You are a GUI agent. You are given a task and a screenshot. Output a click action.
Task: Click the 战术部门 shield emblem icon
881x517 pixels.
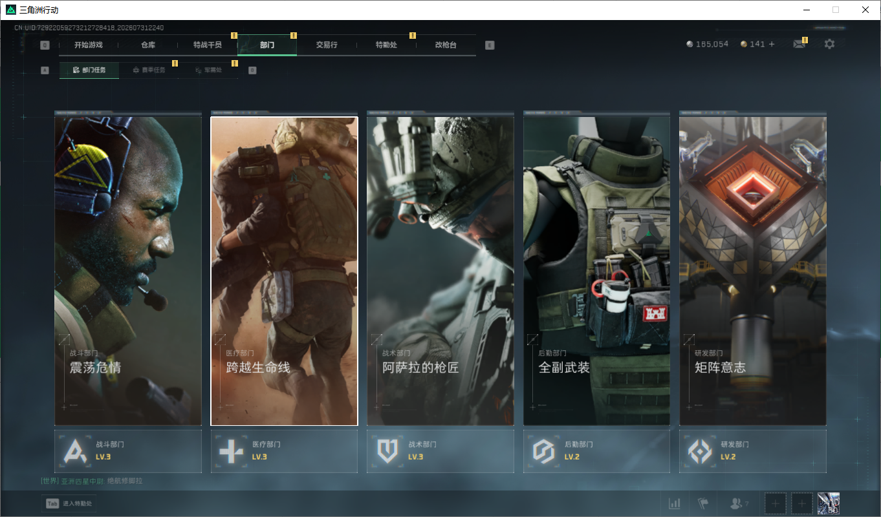click(387, 450)
